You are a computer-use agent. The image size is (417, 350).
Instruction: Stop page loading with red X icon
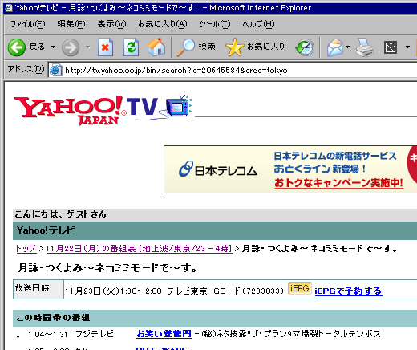[x=105, y=47]
